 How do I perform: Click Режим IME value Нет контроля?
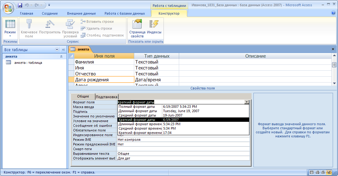click(x=183, y=140)
